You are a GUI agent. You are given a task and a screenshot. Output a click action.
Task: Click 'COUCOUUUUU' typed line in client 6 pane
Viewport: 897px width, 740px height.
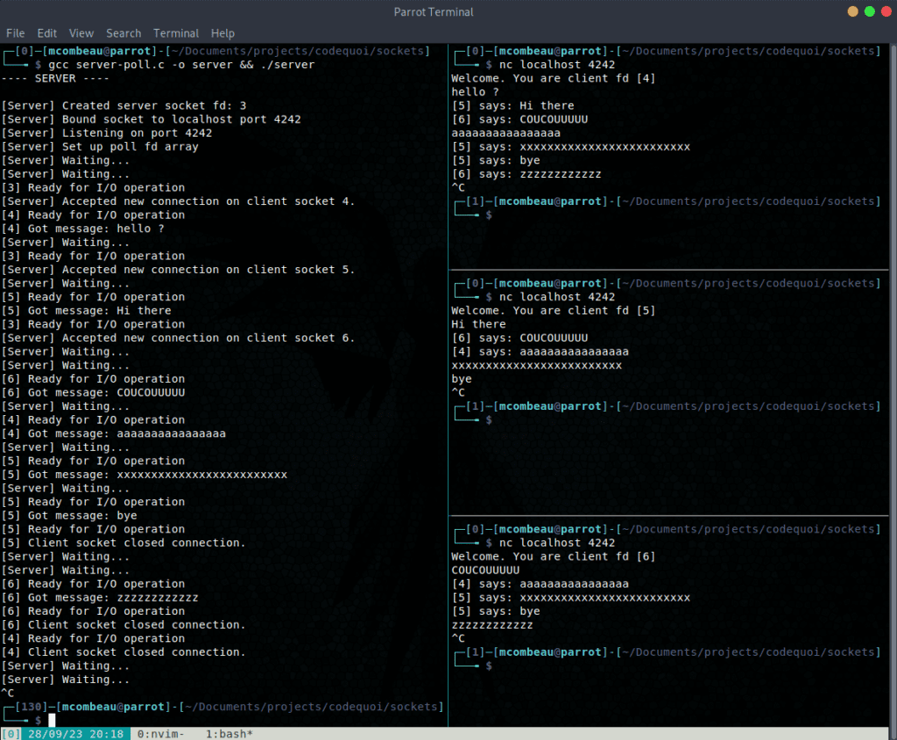[485, 570]
